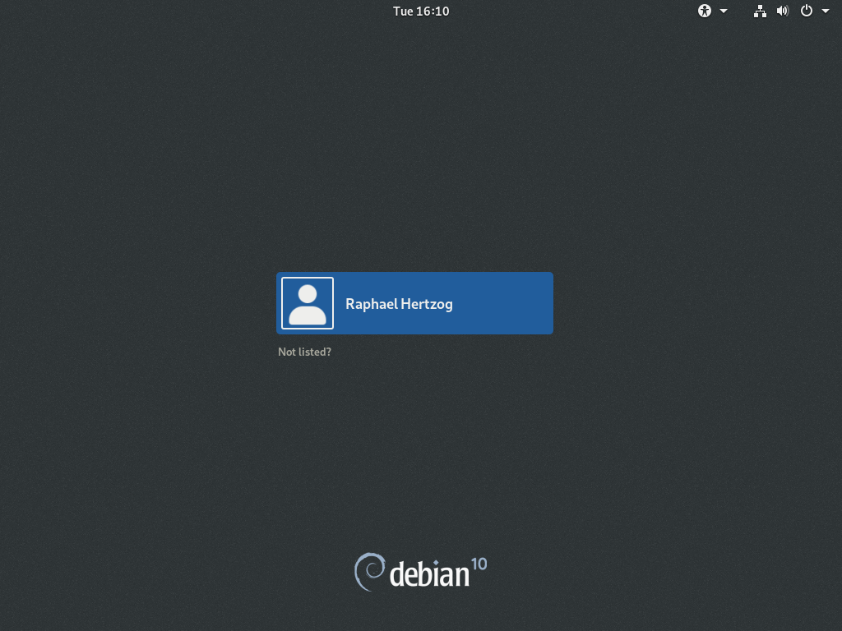Screen dimensions: 842x631
Task: Click the power icon in top bar
Action: point(807,11)
